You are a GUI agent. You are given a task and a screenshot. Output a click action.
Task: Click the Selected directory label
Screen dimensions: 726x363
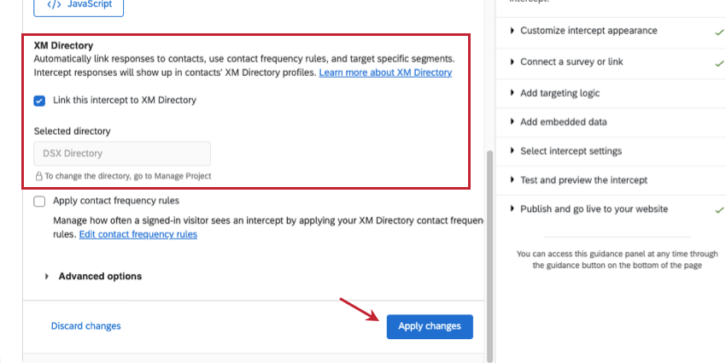point(73,131)
